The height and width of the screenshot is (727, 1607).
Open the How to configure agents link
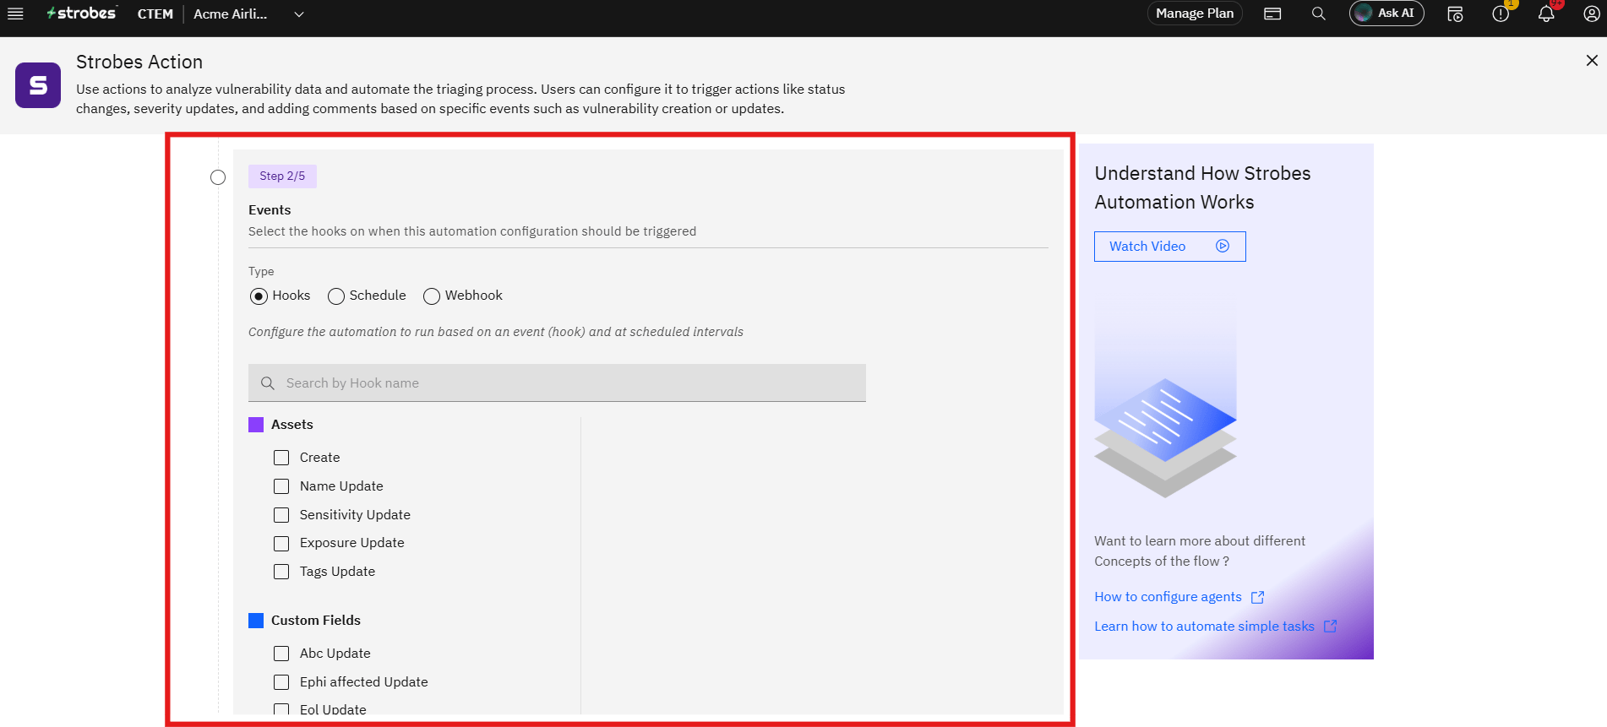coord(1168,597)
